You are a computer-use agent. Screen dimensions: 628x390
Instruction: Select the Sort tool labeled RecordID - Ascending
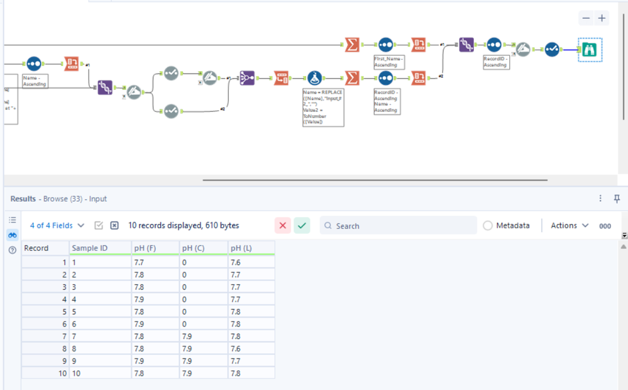494,45
